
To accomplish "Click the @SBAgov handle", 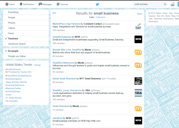I will point(95,91).
